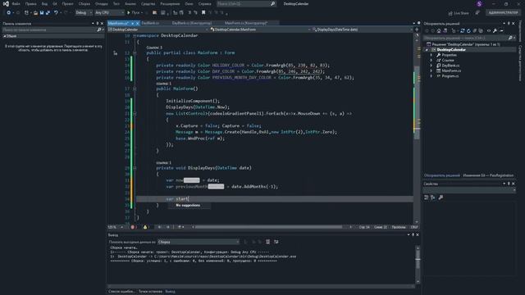The height and width of the screenshot is (295, 525).
Task: Collapse the DisplayDays method outline region
Action: 135,168
